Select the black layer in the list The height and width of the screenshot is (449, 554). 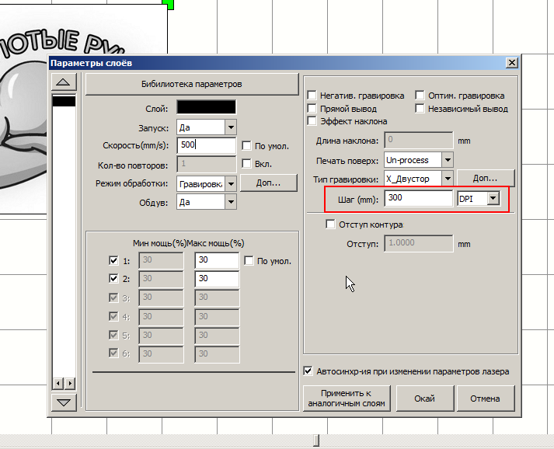pos(64,101)
